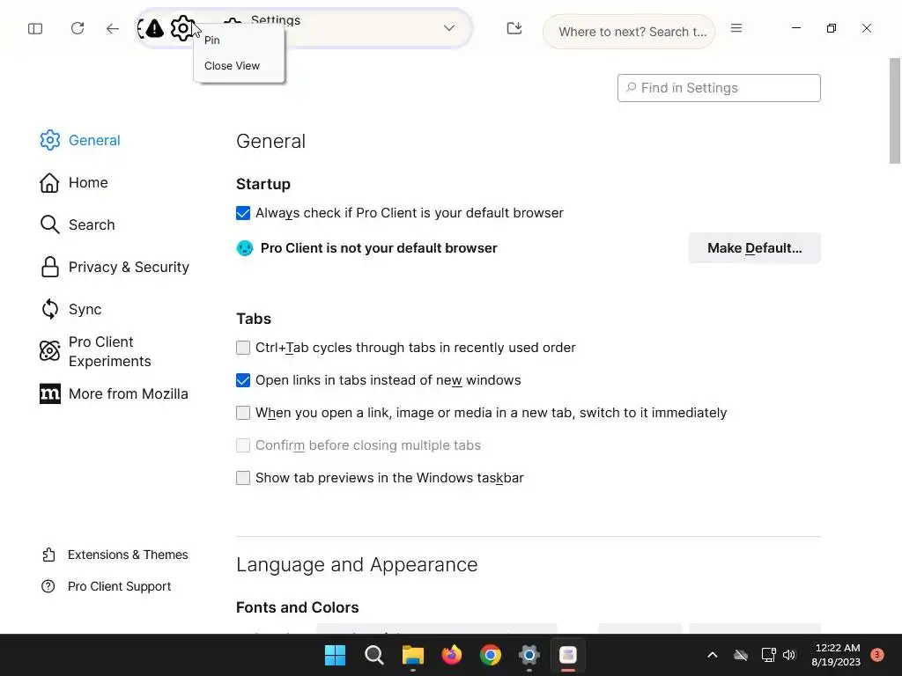Launch Firefox from the taskbar

pos(452,655)
